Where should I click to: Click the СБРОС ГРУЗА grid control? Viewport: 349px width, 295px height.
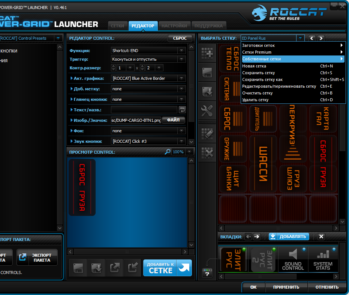(x=323, y=164)
